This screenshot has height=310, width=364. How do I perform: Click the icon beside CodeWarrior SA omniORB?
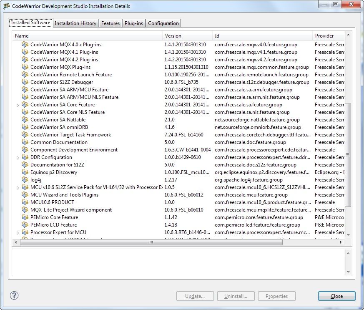coord(25,127)
